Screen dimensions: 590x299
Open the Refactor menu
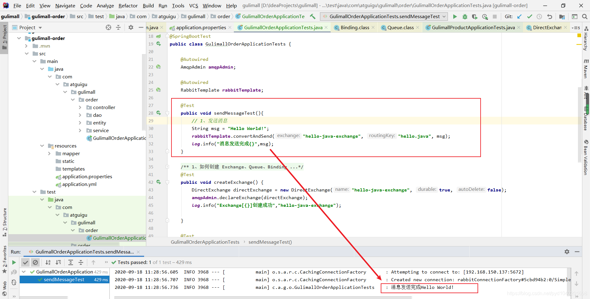128,6
